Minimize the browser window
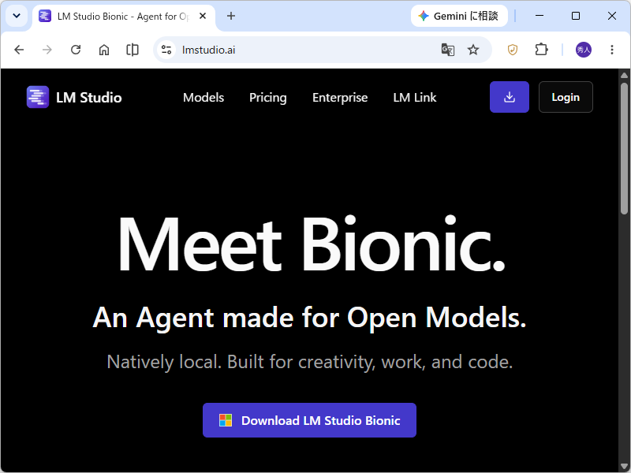Viewport: 631px width, 473px height. (540, 16)
